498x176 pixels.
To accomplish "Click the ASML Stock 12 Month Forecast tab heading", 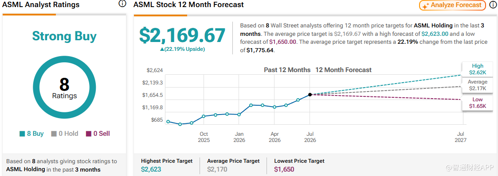I will click(188, 4).
